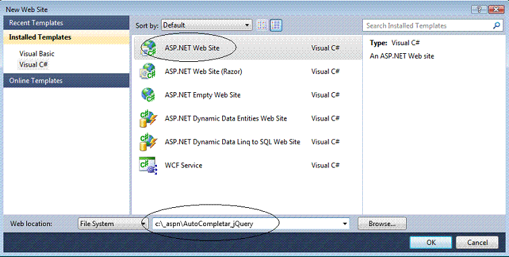Click the WCF Service template icon
This screenshot has height=257, width=509.
pyautogui.click(x=148, y=166)
